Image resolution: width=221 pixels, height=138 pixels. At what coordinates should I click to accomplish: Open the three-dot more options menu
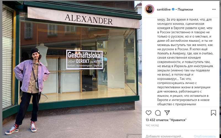point(214,9)
